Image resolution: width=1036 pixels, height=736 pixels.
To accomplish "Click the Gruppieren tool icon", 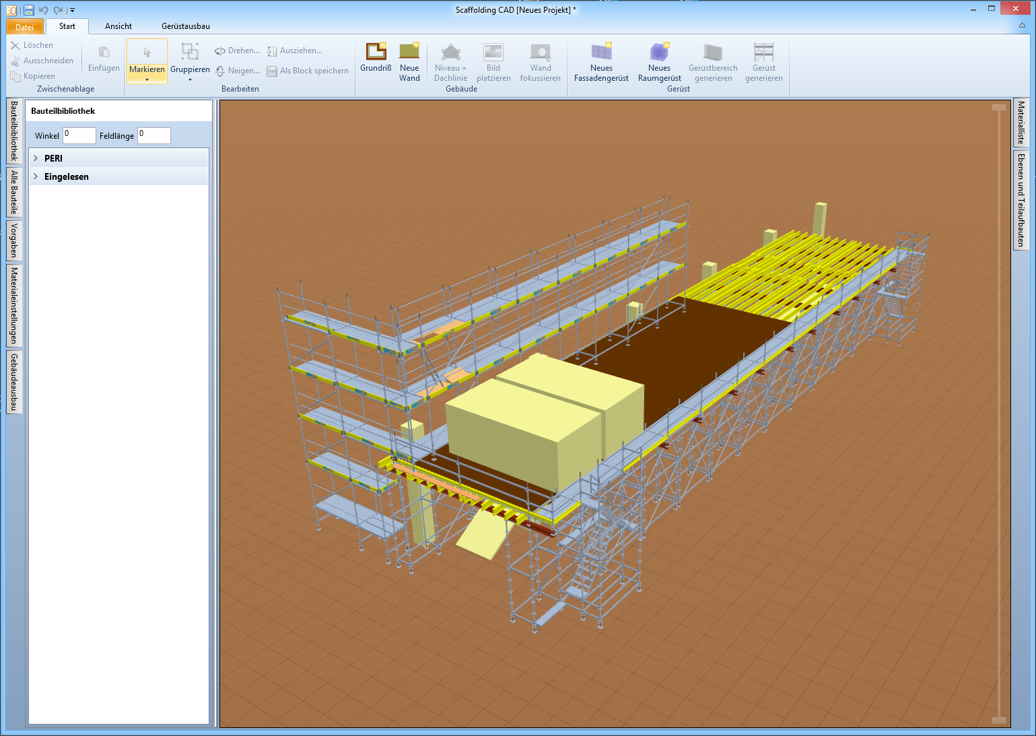I will (x=190, y=53).
